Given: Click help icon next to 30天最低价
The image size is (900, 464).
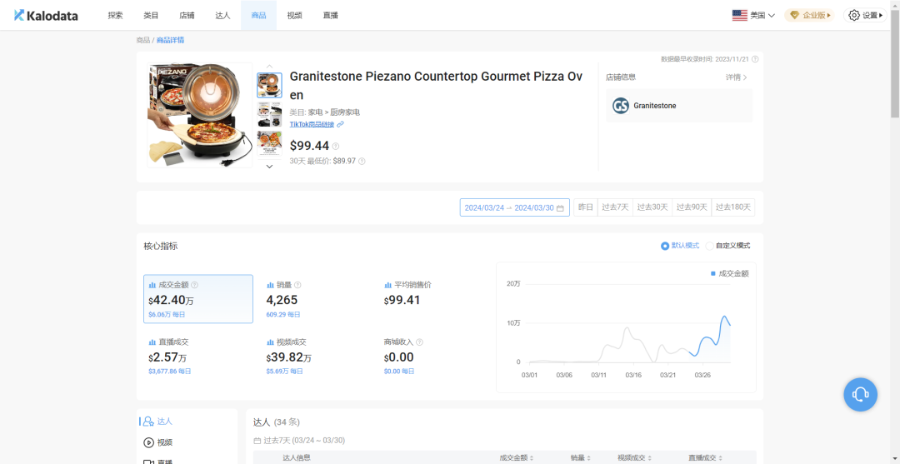Looking at the screenshot, I should click(x=362, y=161).
